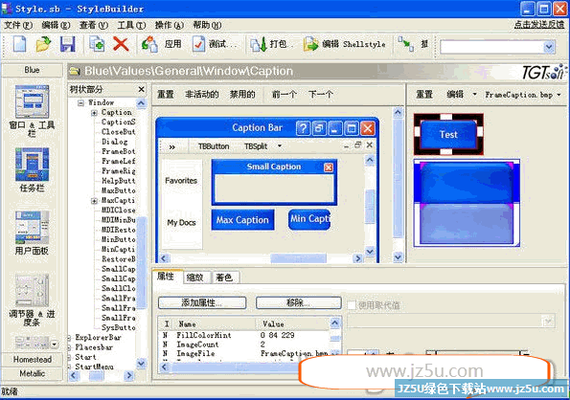Expand the Caption tree node
The image size is (570, 400).
coord(94,113)
